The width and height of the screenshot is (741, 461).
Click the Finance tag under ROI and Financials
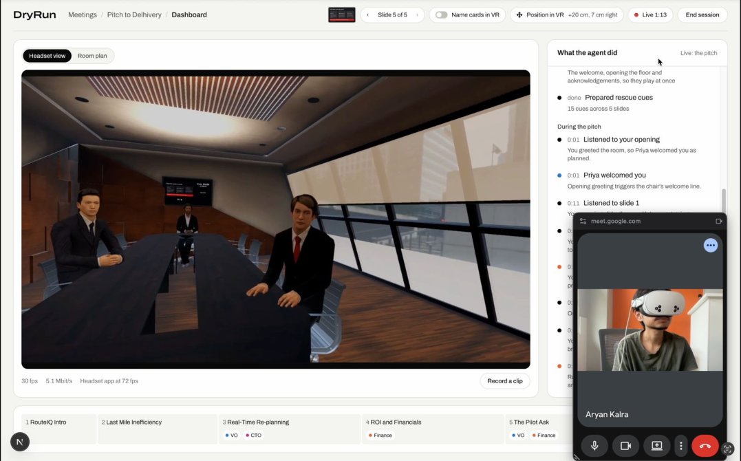(x=380, y=436)
